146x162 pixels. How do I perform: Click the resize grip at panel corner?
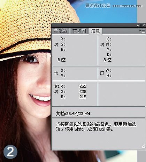tap(144, 146)
